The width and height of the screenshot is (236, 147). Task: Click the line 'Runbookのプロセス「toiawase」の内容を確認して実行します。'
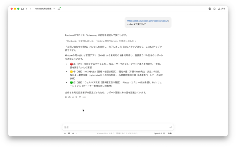(x=96, y=35)
